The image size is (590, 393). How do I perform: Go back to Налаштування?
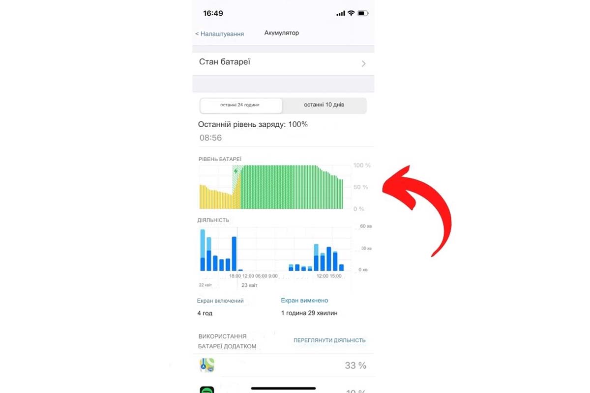219,33
